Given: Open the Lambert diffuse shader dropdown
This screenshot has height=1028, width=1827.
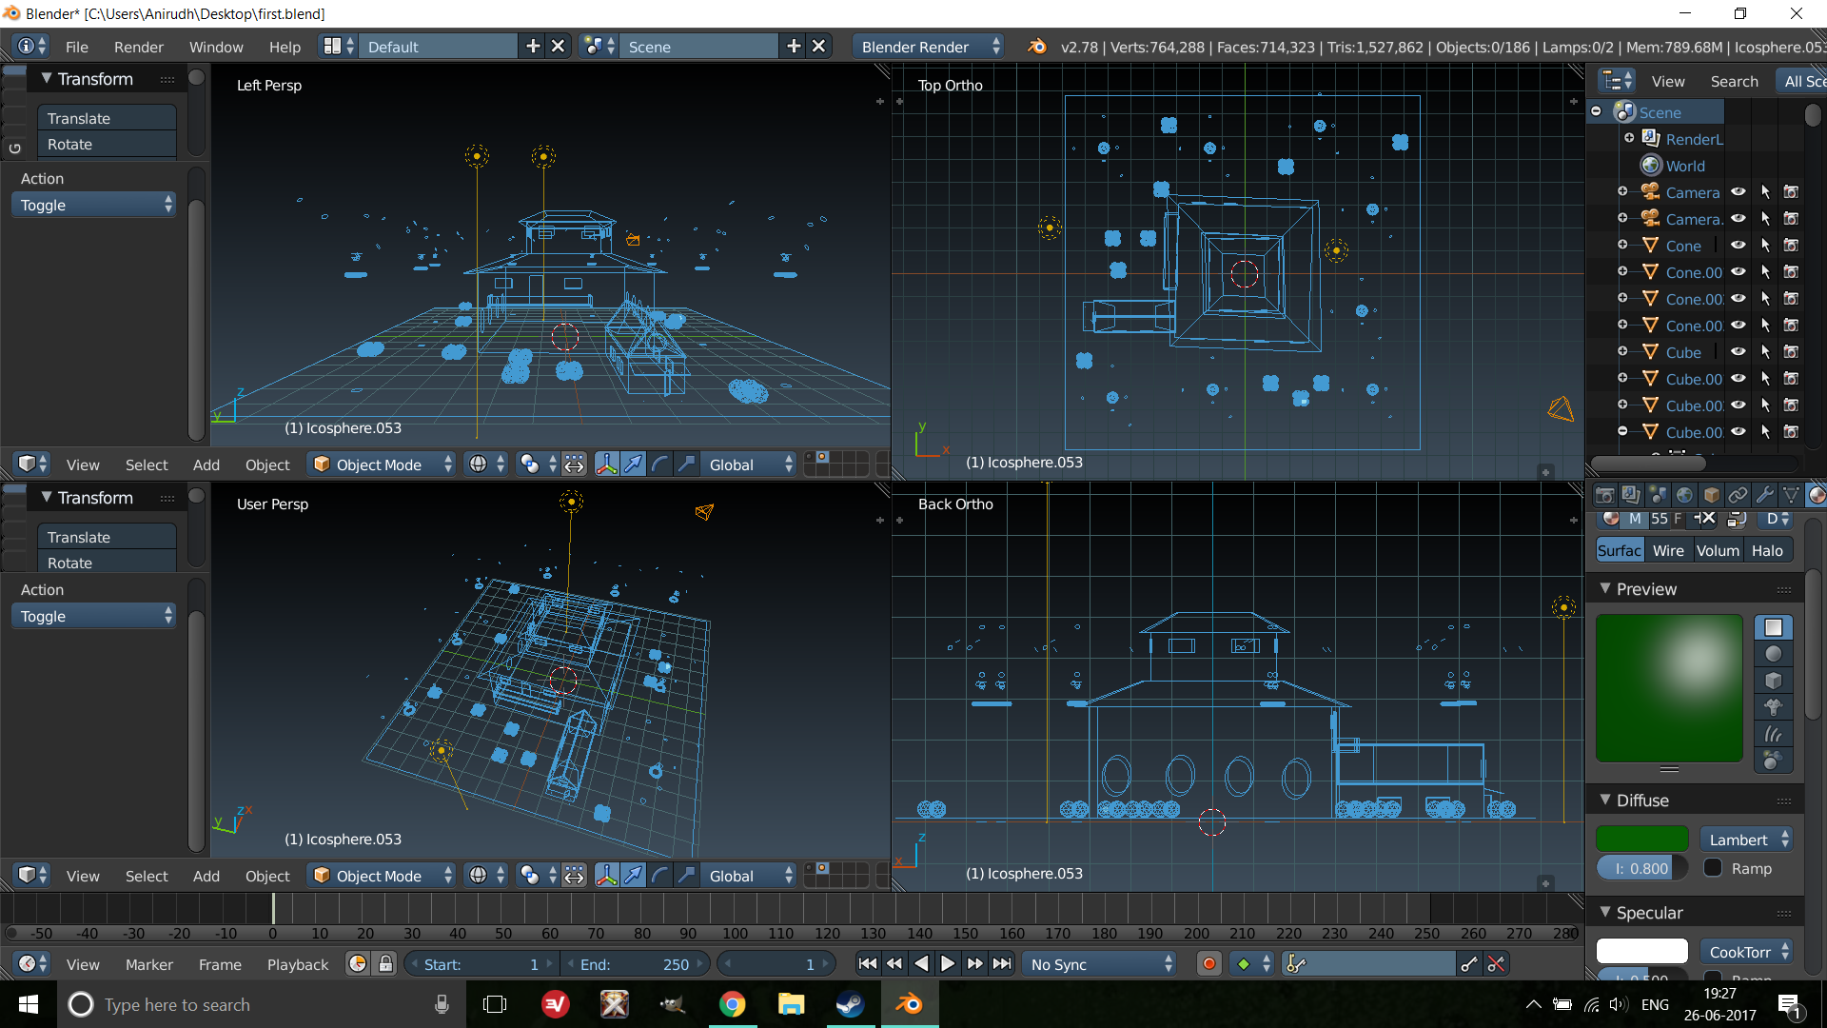Looking at the screenshot, I should tap(1747, 840).
